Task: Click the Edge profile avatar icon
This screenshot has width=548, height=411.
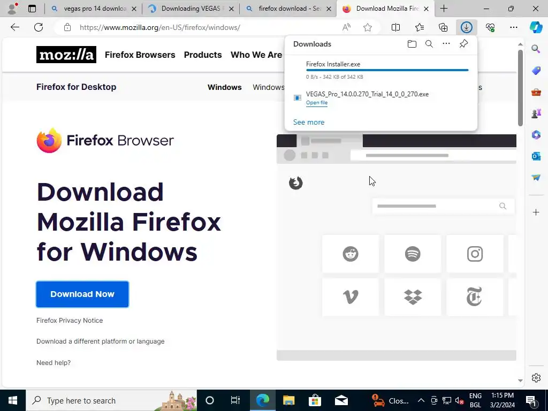Action: point(12,9)
